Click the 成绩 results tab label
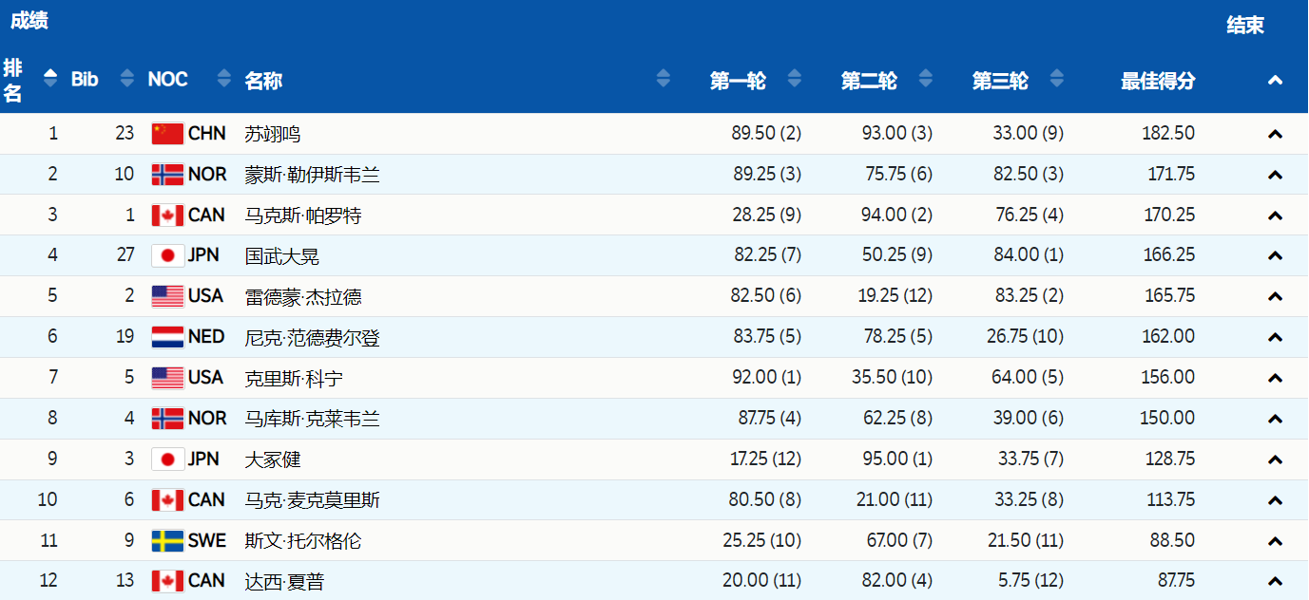 29,21
